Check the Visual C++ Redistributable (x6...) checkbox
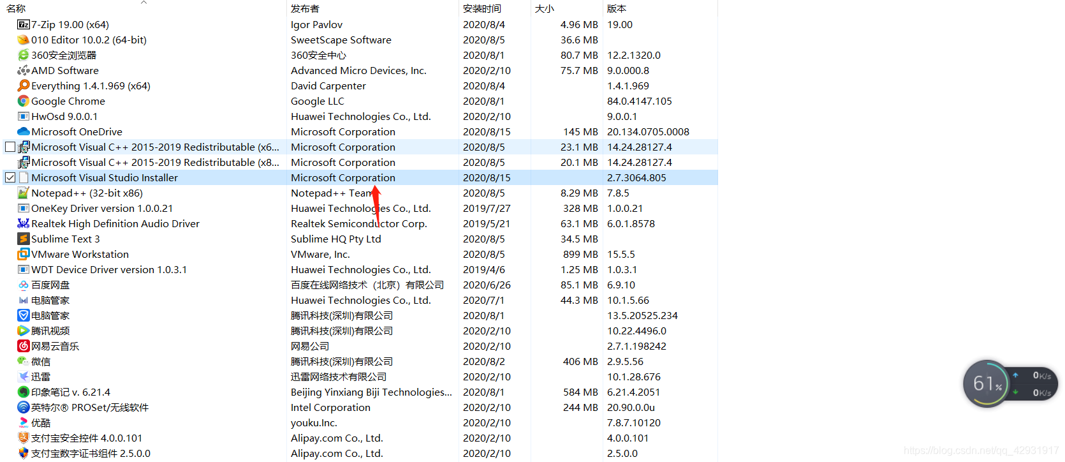The height and width of the screenshot is (462, 1065). pyautogui.click(x=10, y=147)
